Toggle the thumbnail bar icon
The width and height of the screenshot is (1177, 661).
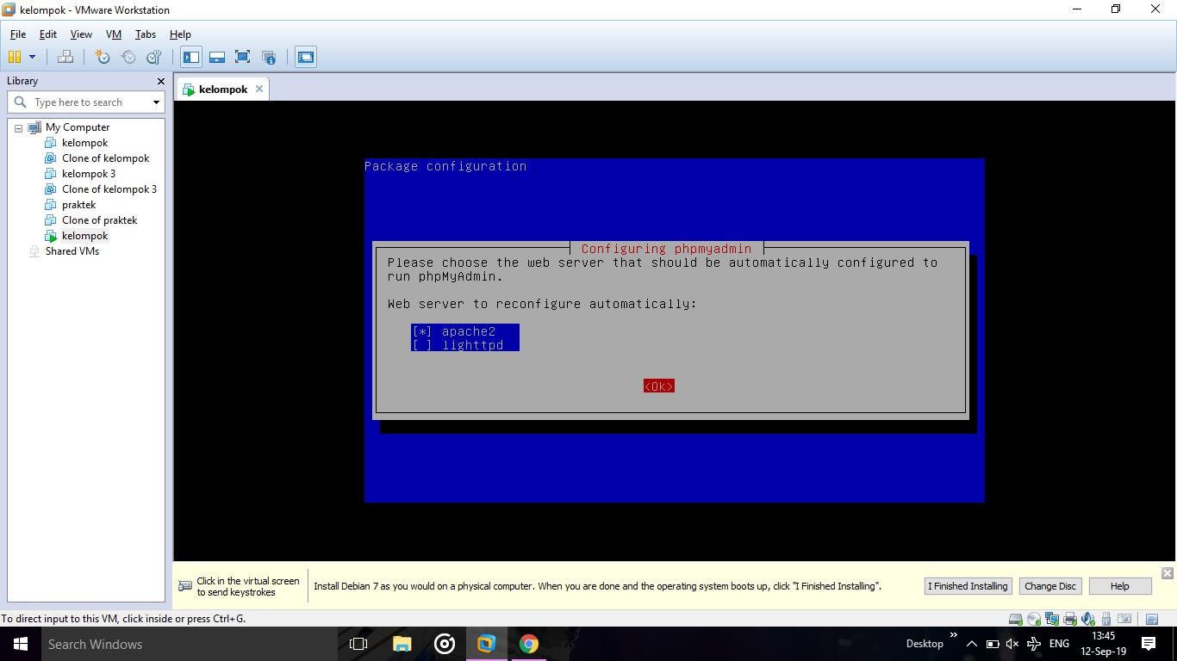(217, 57)
